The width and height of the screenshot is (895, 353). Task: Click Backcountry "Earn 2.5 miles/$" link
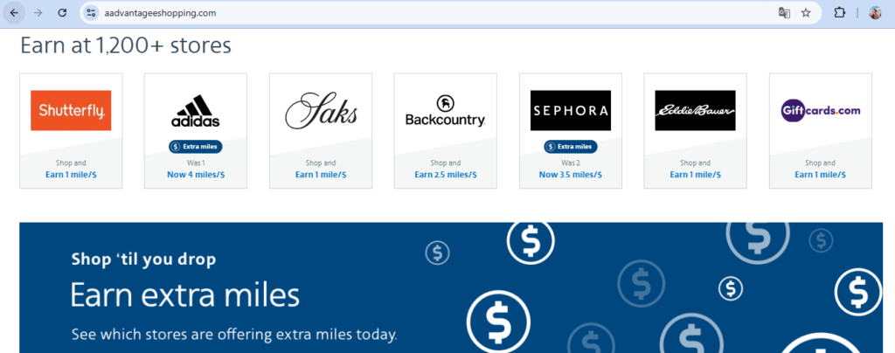point(445,175)
